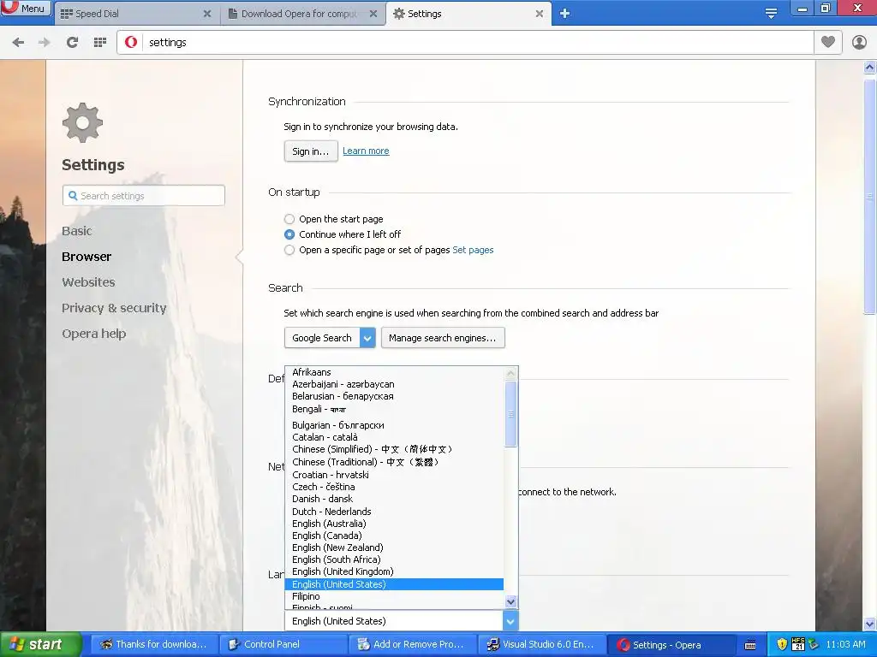Select the Settings tab
Image resolution: width=877 pixels, height=657 pixels.
coord(468,14)
